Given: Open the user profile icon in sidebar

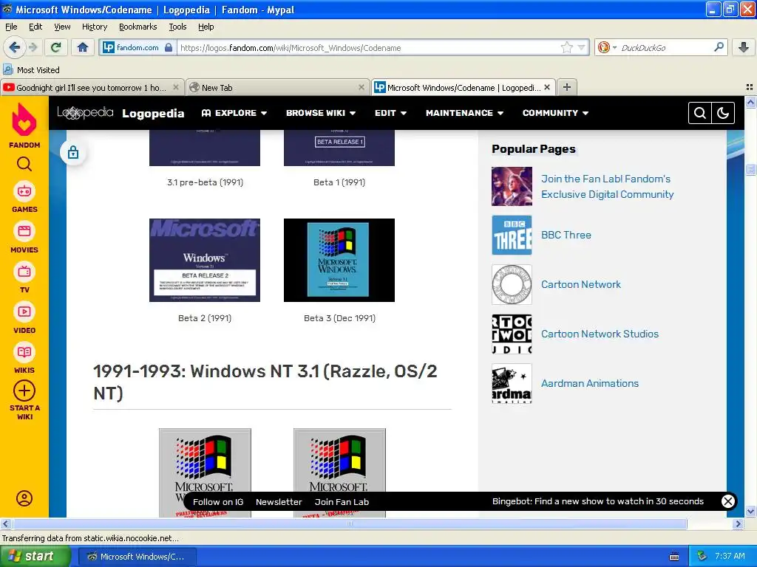Looking at the screenshot, I should [24, 498].
